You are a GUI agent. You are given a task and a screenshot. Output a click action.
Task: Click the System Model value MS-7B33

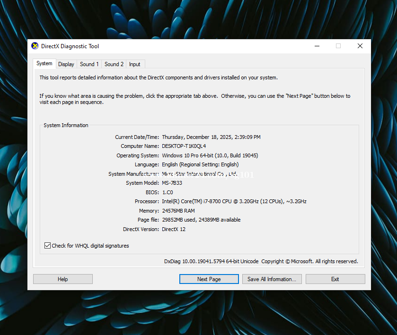click(172, 183)
